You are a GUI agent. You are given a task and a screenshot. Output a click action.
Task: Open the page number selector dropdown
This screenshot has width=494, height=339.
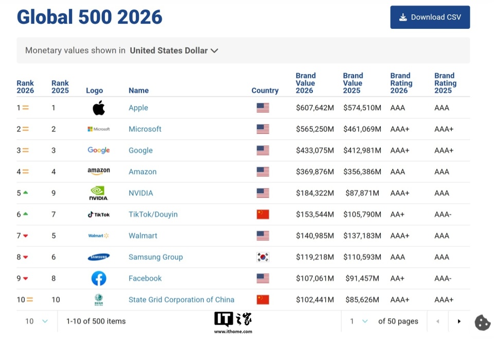[359, 321]
